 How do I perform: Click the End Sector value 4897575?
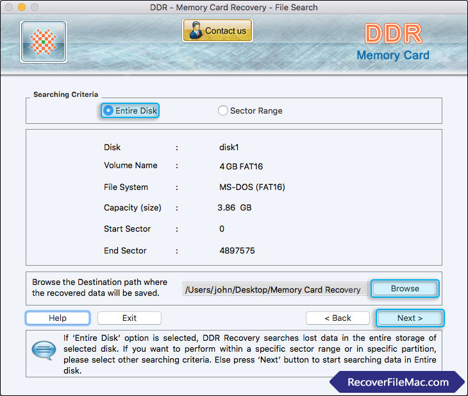[237, 250]
